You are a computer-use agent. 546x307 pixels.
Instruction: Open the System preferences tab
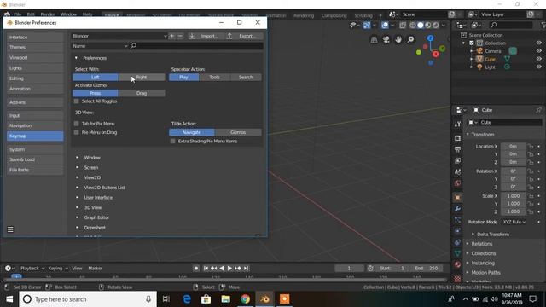point(35,149)
